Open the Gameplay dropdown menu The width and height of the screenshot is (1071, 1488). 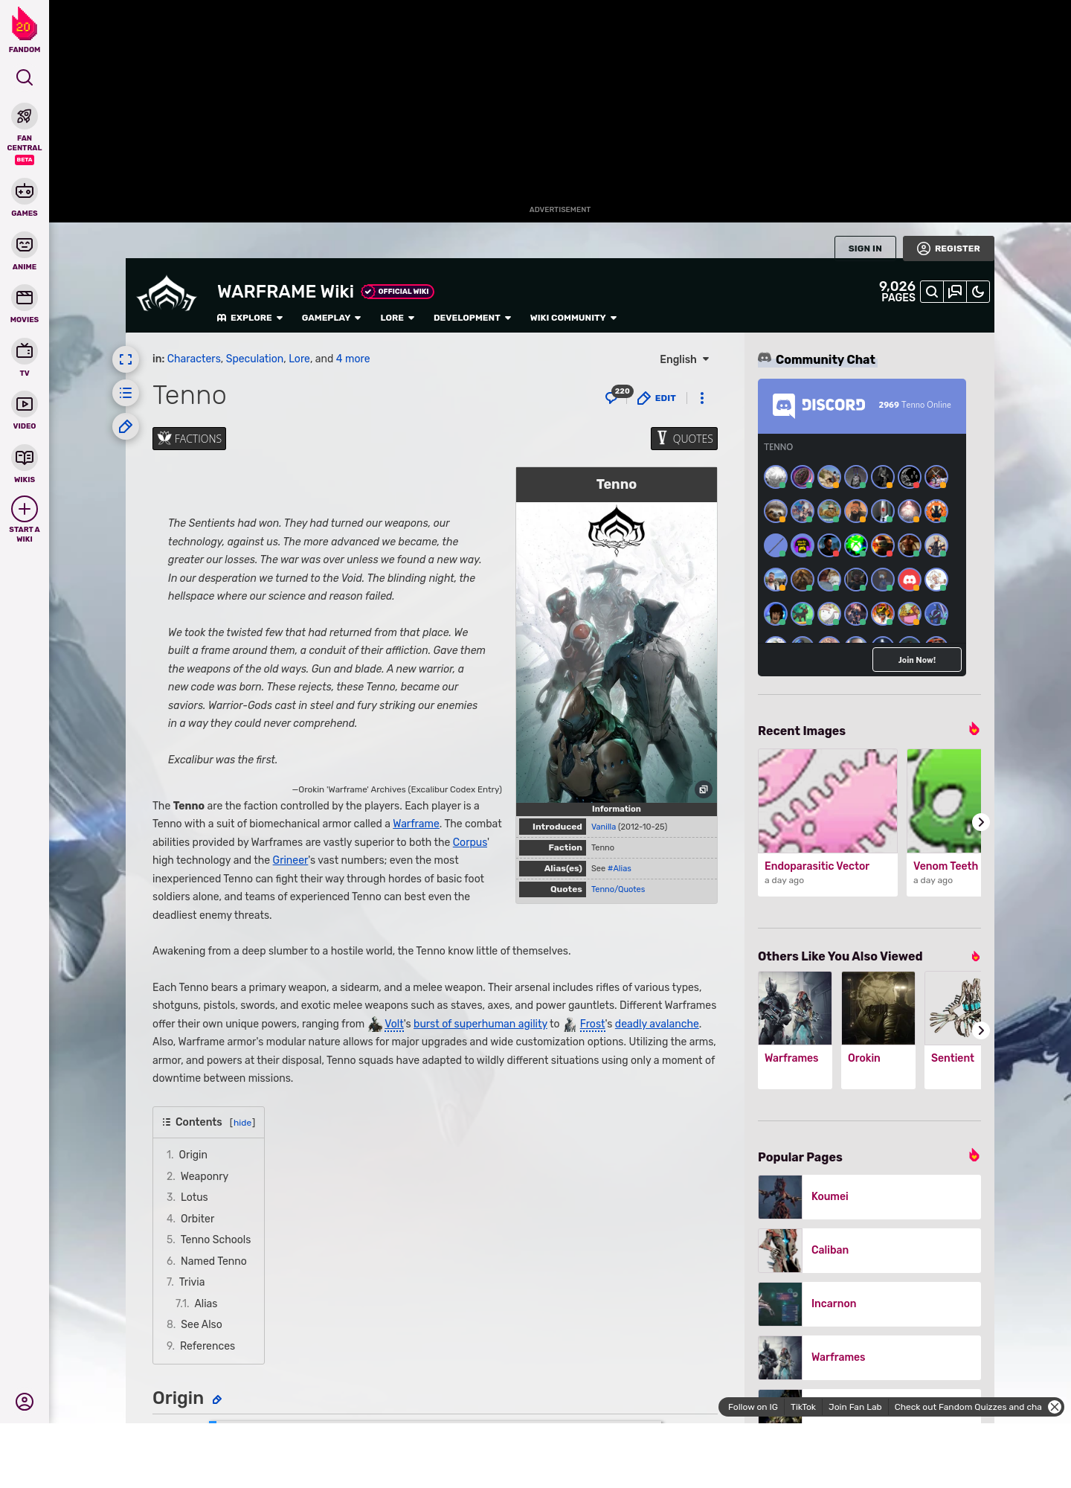click(331, 318)
